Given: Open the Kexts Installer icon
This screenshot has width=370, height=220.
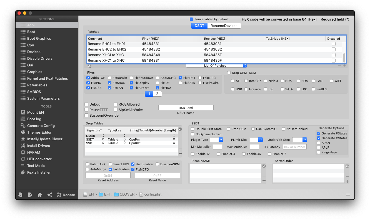Looking at the screenshot, I should (x=23, y=172).
